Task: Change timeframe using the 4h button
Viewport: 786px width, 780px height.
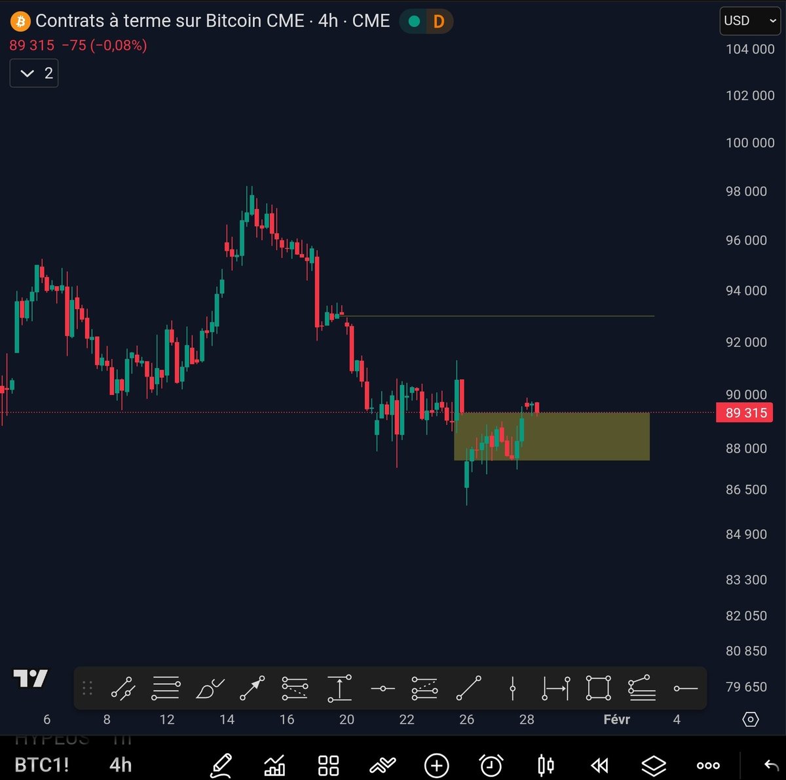Action: pyautogui.click(x=119, y=765)
